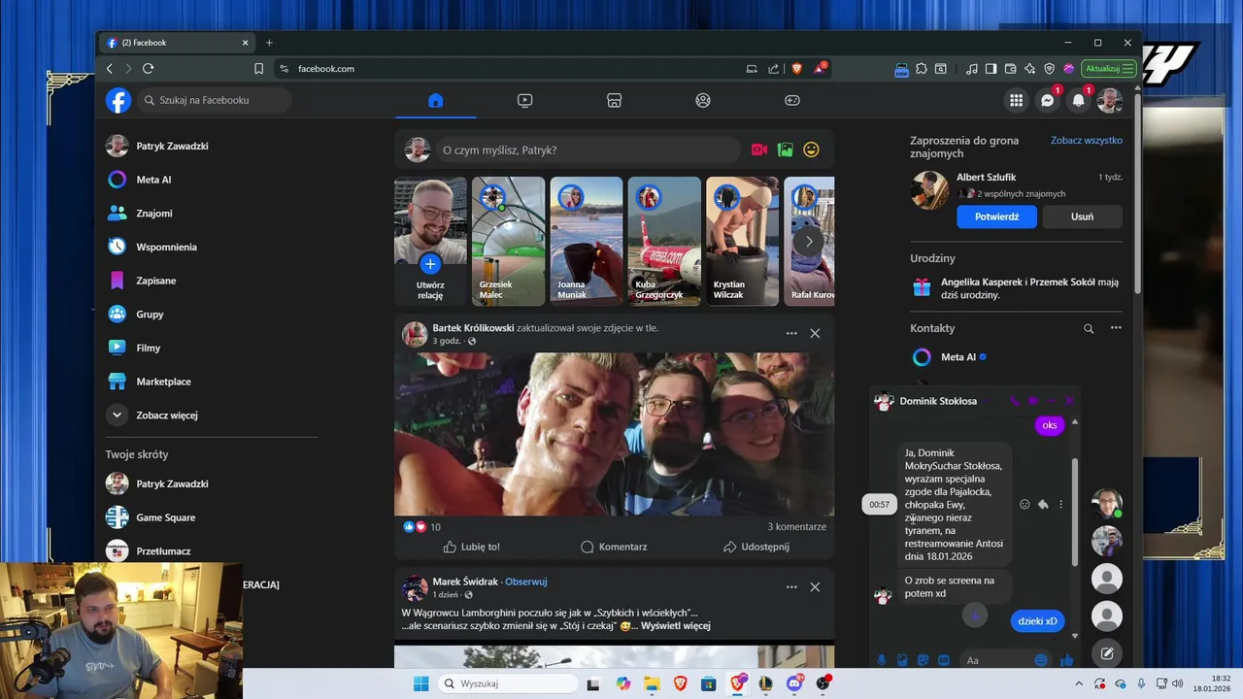Like Bartek's post with Lubię to!
The image size is (1243, 699).
tap(471, 547)
